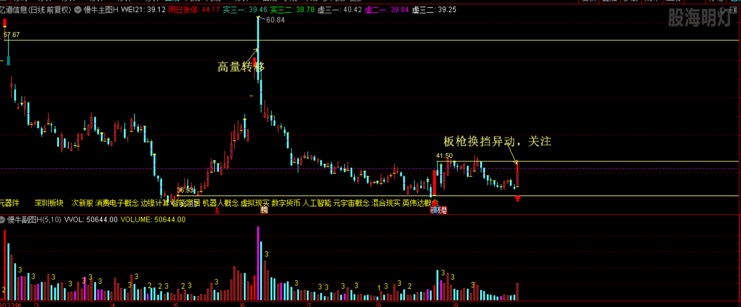Click the 慢牛主图H indicator name
Image resolution: width=741 pixels, height=307 pixels.
point(101,9)
